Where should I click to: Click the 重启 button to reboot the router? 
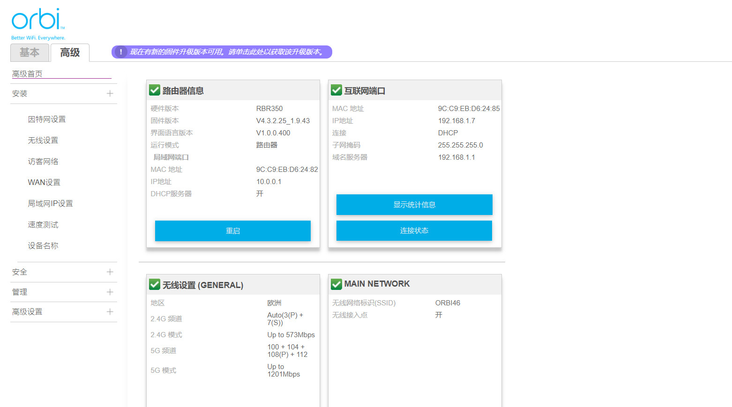(232, 230)
